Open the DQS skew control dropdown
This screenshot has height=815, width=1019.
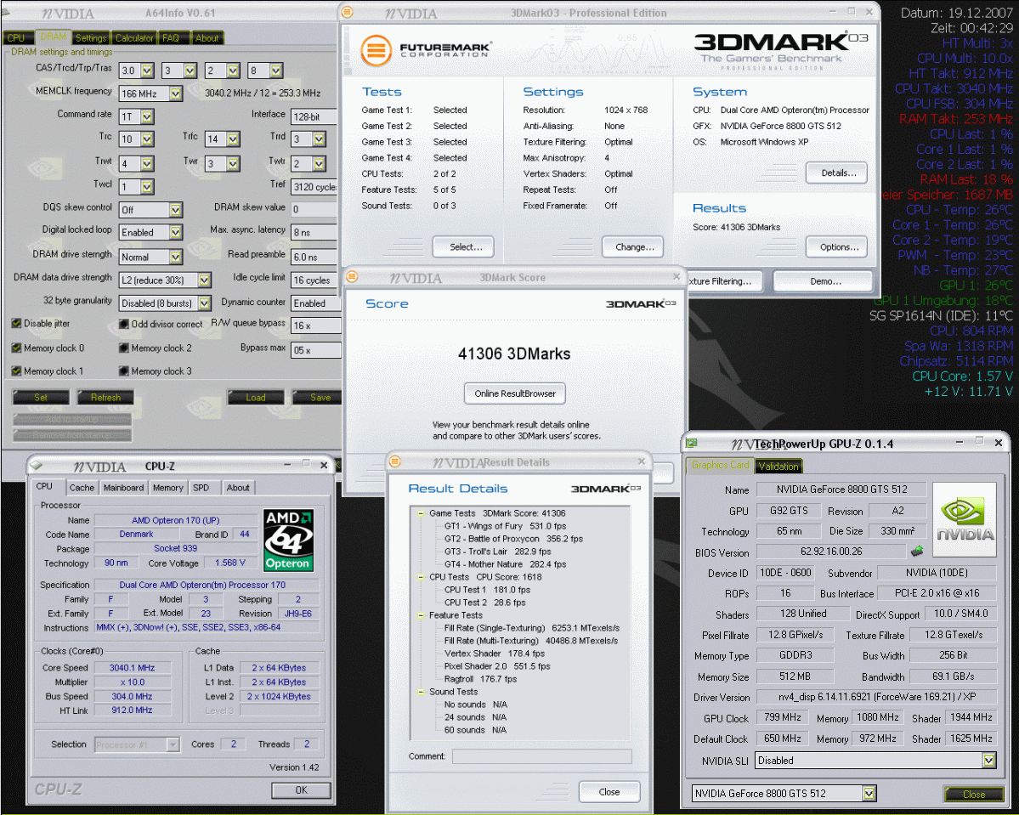175,210
